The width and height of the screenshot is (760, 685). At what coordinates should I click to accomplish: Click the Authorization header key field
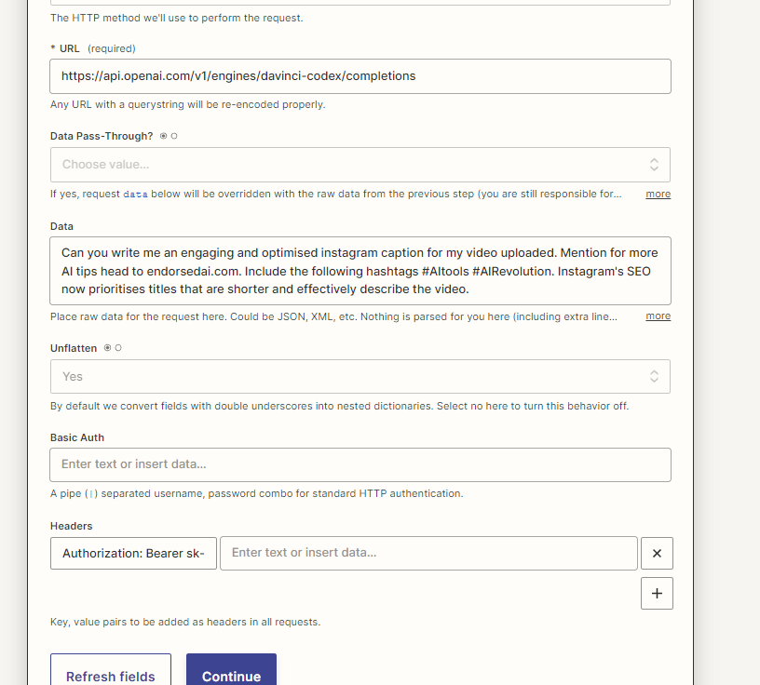[x=133, y=553]
